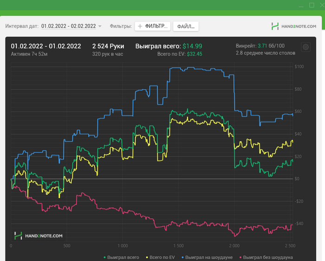Click the EV total value $32.45
Screen dimensions: 325x261
tap(195, 54)
